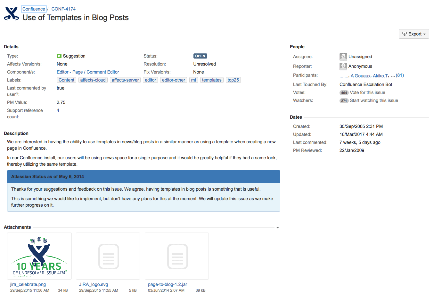Click the Anonymous reporter avatar icon
Viewport: 434px width, 301px height.
[x=343, y=66]
